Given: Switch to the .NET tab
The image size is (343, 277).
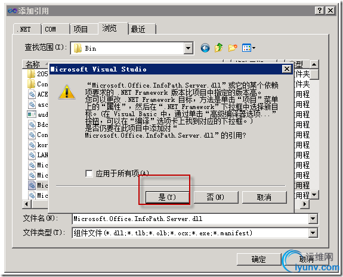Looking at the screenshot, I should pos(27,29).
